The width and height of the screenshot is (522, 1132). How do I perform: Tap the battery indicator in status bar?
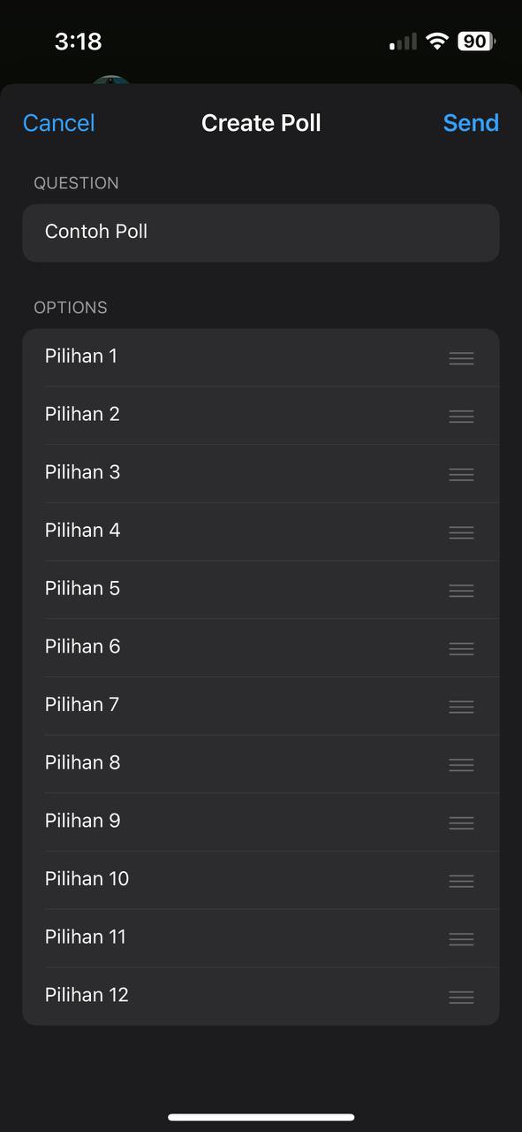pyautogui.click(x=477, y=41)
